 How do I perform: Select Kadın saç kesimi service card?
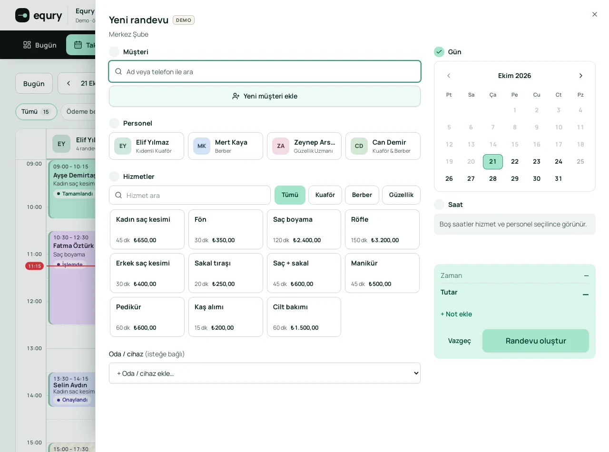pyautogui.click(x=147, y=229)
